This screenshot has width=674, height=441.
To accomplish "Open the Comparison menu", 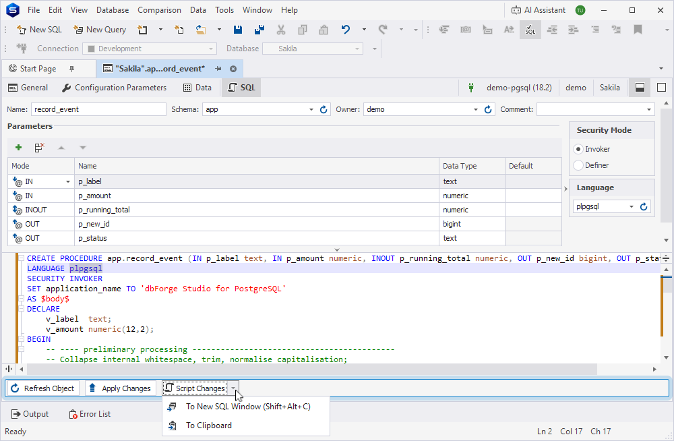I will point(160,10).
